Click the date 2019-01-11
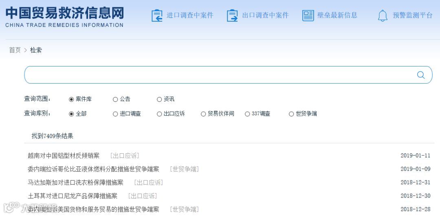This screenshot has height=216, width=440. point(415,156)
